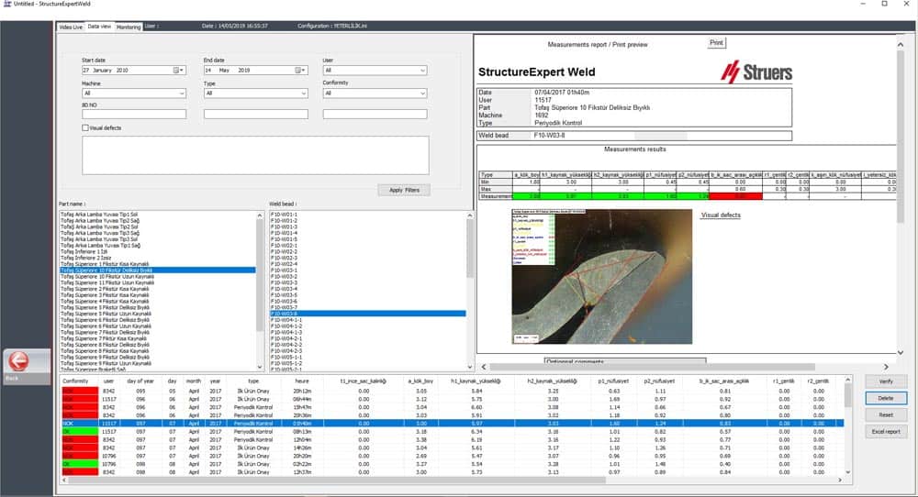Image resolution: width=918 pixels, height=497 pixels.
Task: Switch to the Monitoring tab
Action: [x=129, y=27]
